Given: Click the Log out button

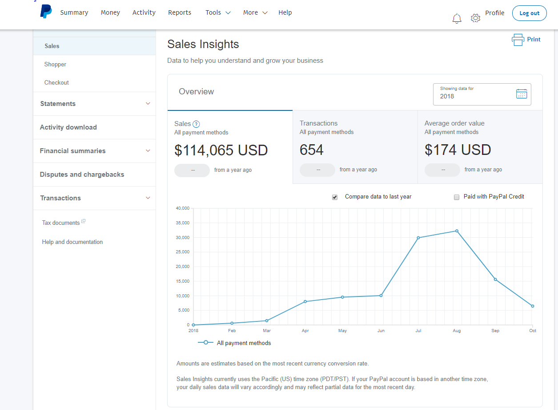Looking at the screenshot, I should coord(529,13).
